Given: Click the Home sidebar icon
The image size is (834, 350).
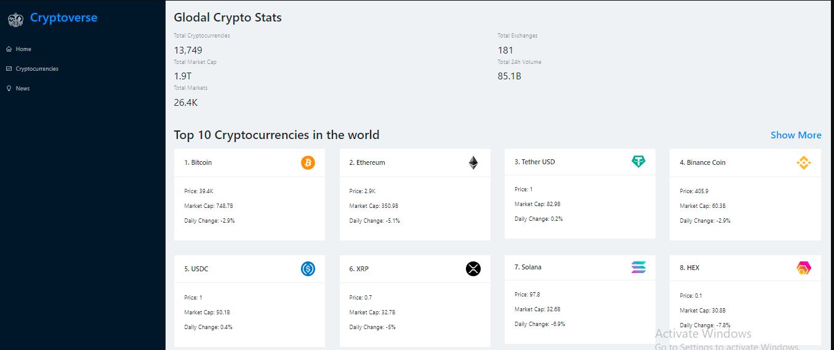Looking at the screenshot, I should [x=9, y=49].
